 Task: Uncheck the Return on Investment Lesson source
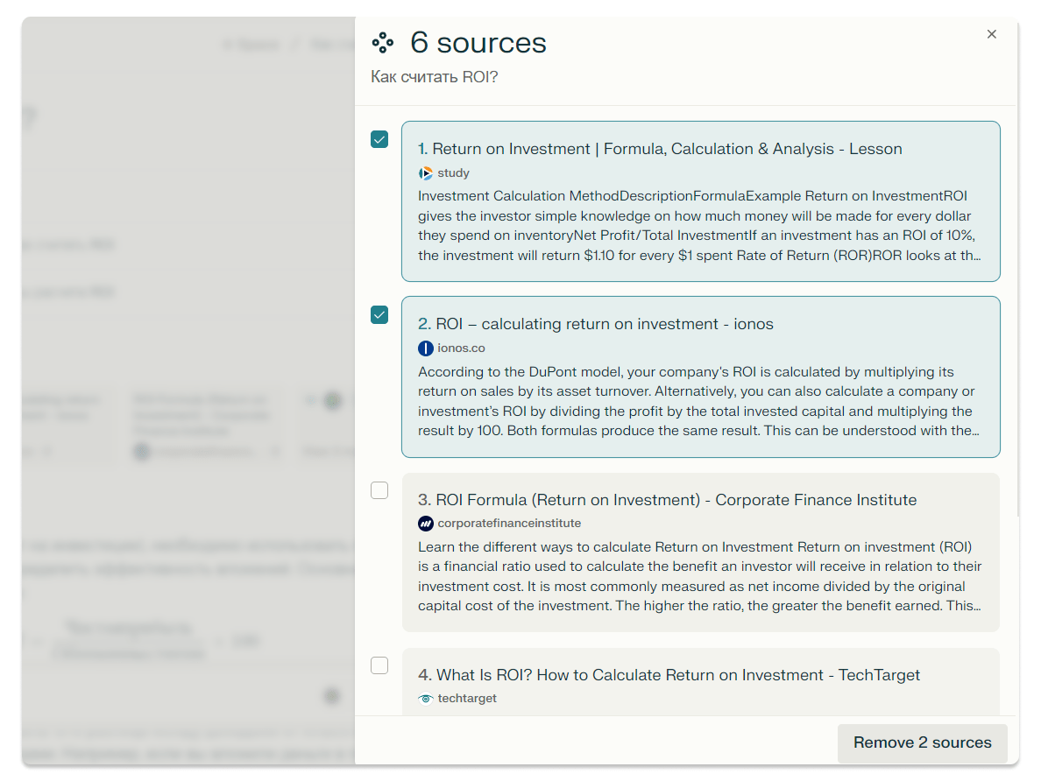click(379, 139)
